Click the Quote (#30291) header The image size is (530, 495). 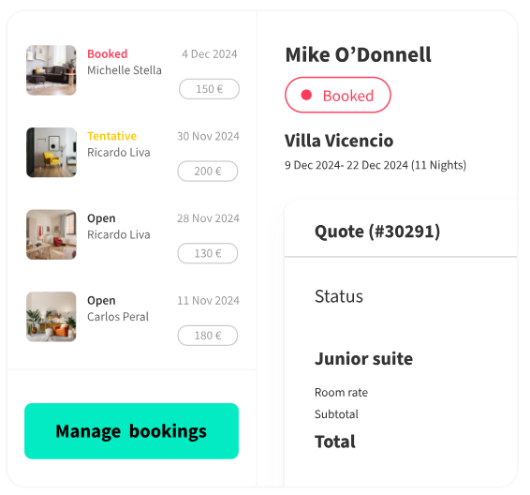(377, 232)
